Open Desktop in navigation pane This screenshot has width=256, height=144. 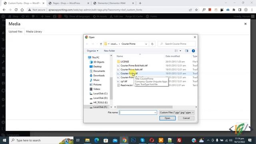click(x=97, y=66)
